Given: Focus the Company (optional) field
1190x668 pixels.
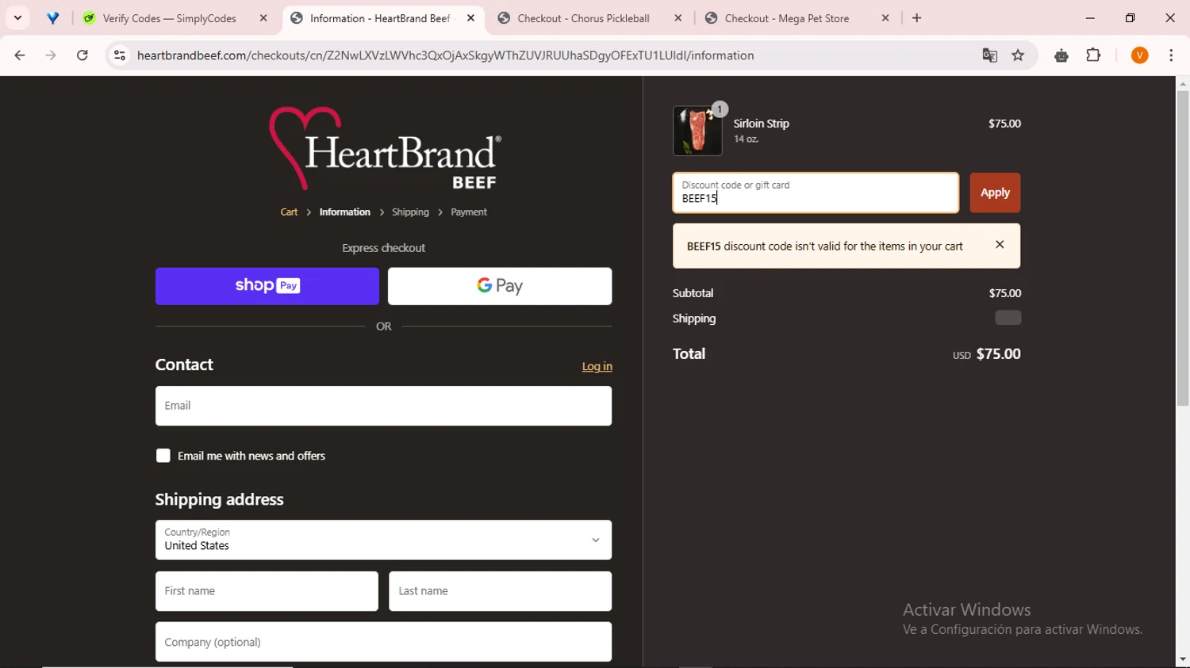Looking at the screenshot, I should coord(383,642).
